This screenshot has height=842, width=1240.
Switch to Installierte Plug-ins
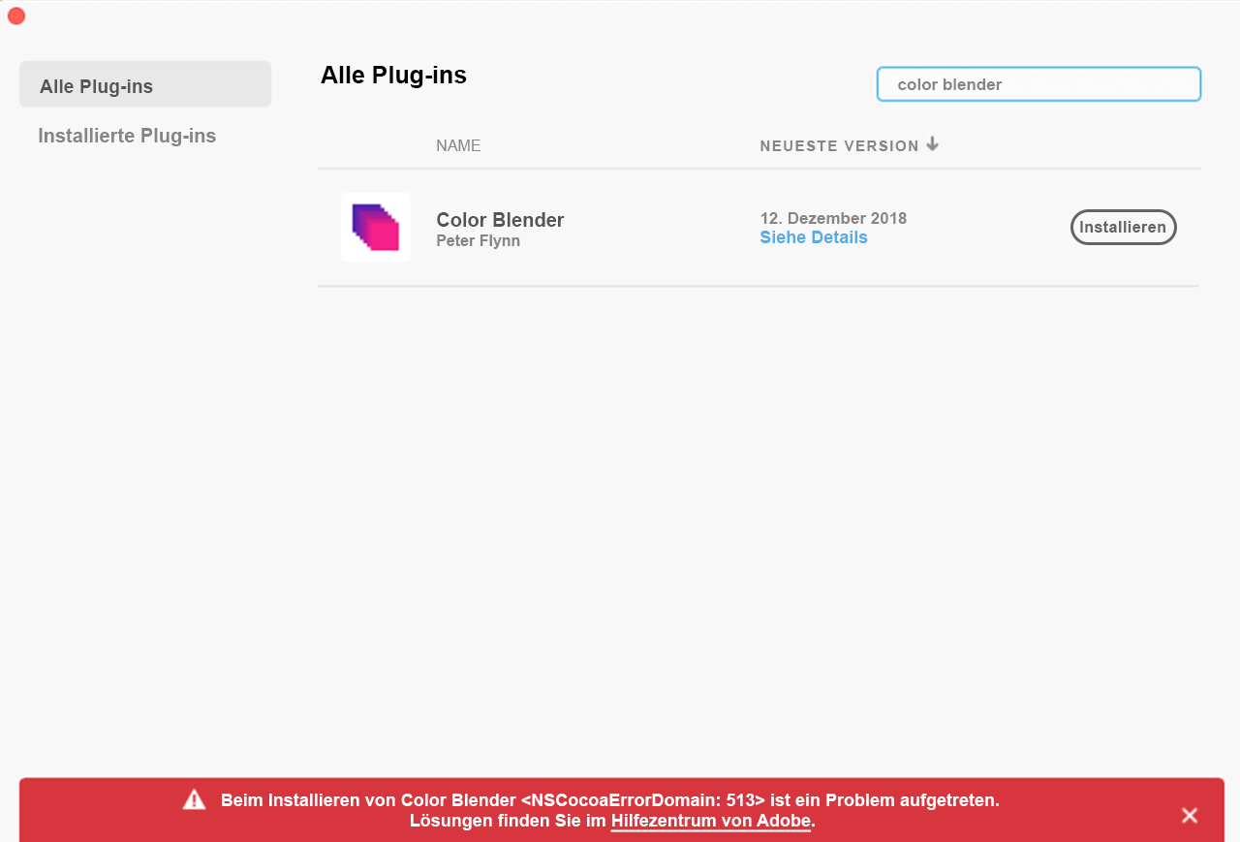tap(127, 135)
